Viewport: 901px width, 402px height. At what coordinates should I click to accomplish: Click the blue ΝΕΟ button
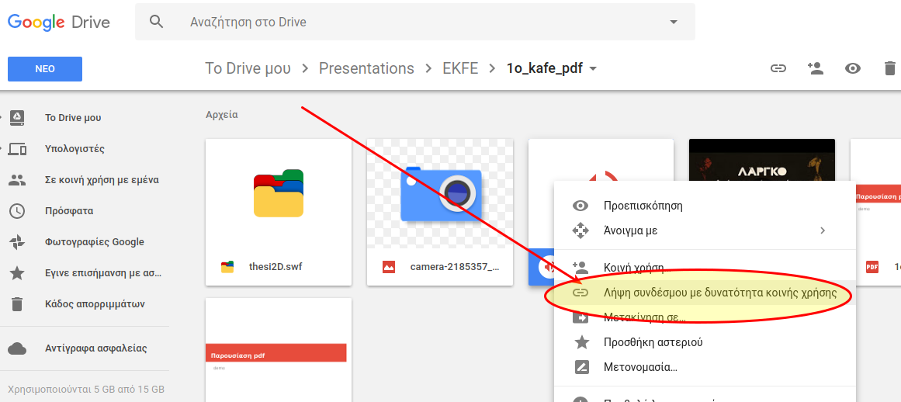click(45, 69)
